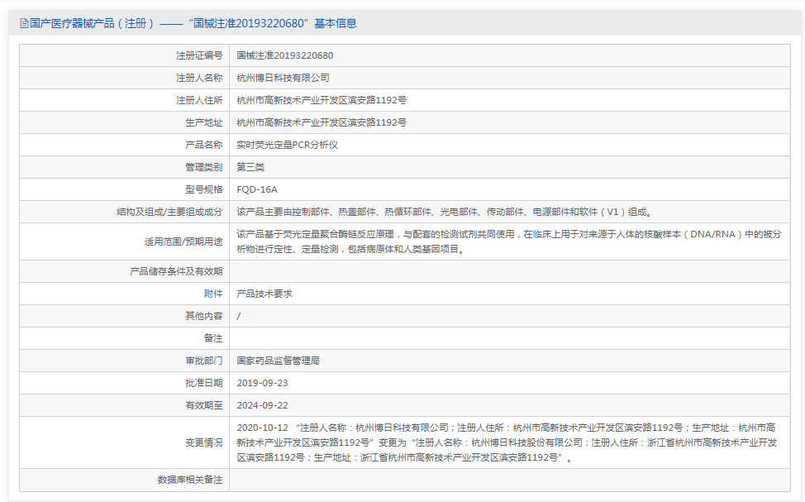The image size is (805, 502).
Task: Select the intended-use text starting 该产品基于荧光定量
Action: [x=509, y=241]
